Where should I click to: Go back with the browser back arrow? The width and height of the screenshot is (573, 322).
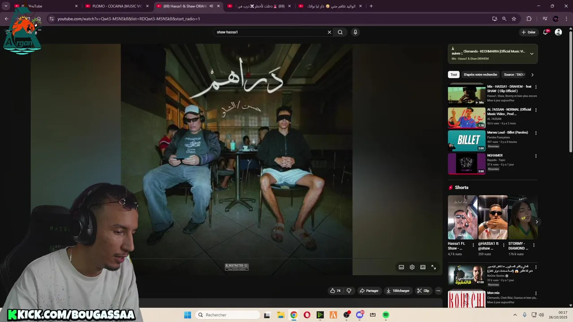6,19
